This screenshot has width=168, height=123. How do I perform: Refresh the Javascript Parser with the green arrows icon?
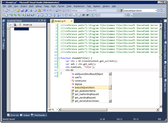click(x=20, y=25)
